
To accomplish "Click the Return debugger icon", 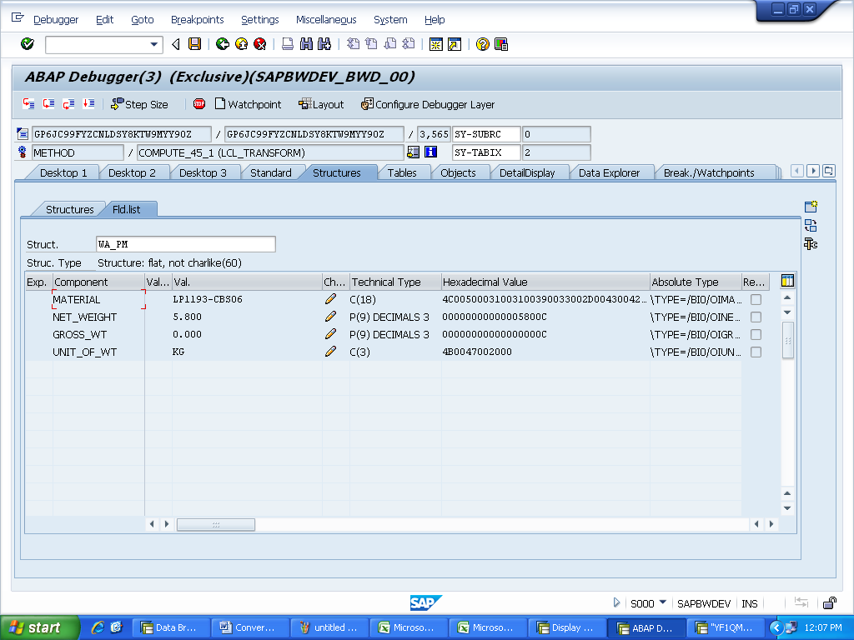I will (x=68, y=103).
